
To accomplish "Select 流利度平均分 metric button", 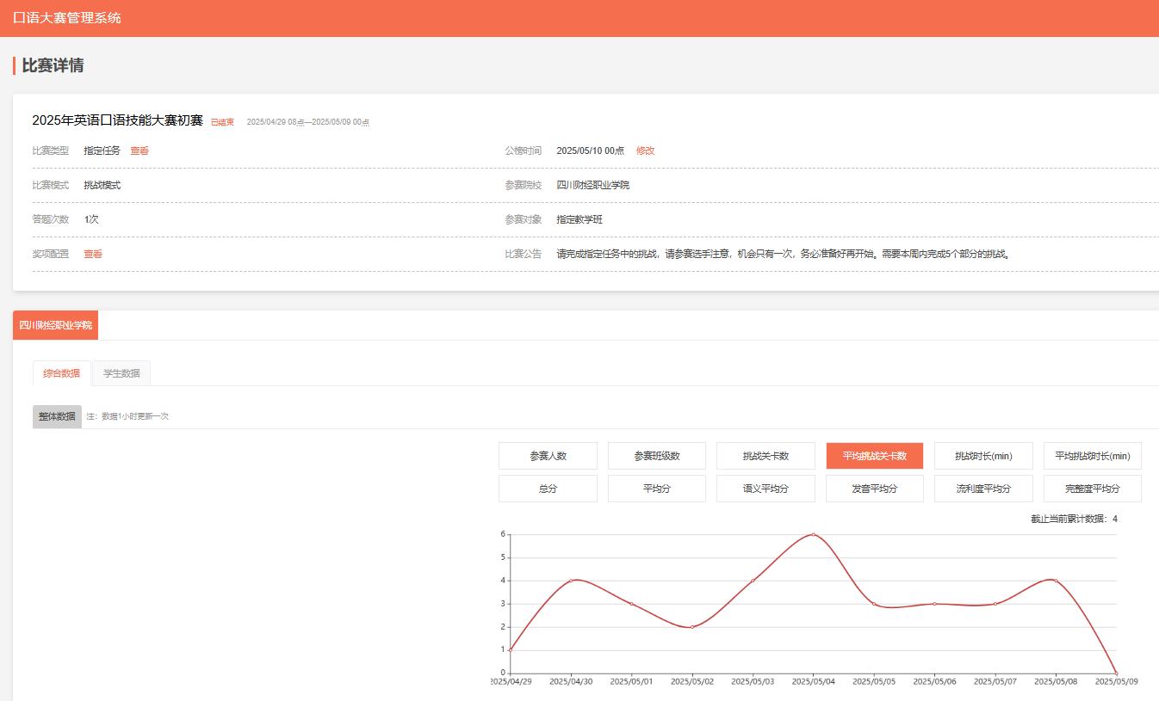I will 983,489.
